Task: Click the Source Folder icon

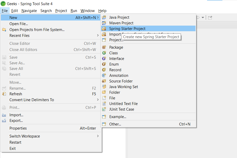Action: click(x=104, y=81)
